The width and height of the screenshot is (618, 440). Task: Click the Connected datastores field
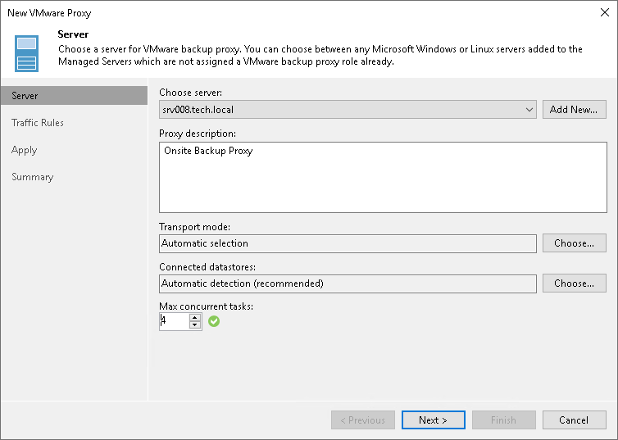(348, 284)
